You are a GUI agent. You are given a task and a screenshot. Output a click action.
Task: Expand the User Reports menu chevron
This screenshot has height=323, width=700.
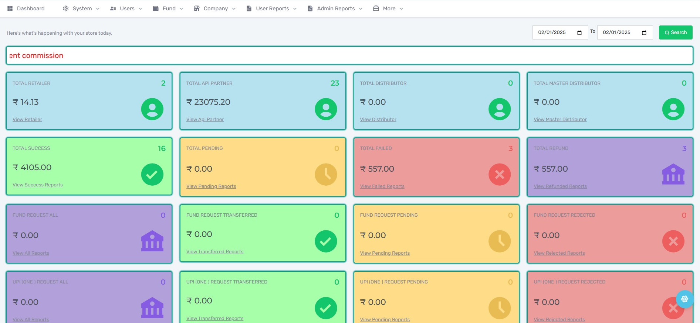point(295,9)
